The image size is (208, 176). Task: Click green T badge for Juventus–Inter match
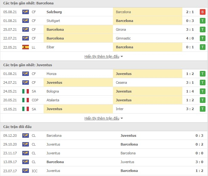[x=203, y=109]
